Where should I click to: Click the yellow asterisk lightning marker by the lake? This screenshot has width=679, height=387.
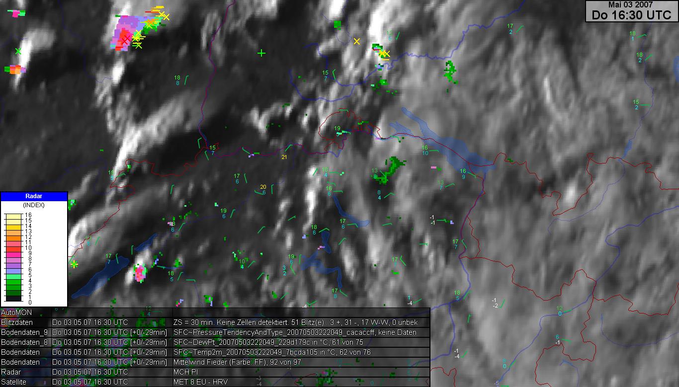click(74, 264)
